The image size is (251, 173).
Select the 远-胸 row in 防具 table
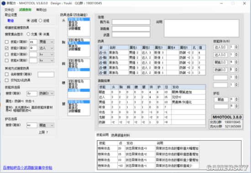(152, 57)
